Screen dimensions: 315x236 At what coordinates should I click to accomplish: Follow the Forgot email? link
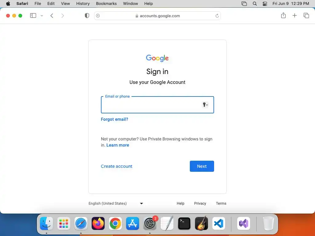click(114, 119)
